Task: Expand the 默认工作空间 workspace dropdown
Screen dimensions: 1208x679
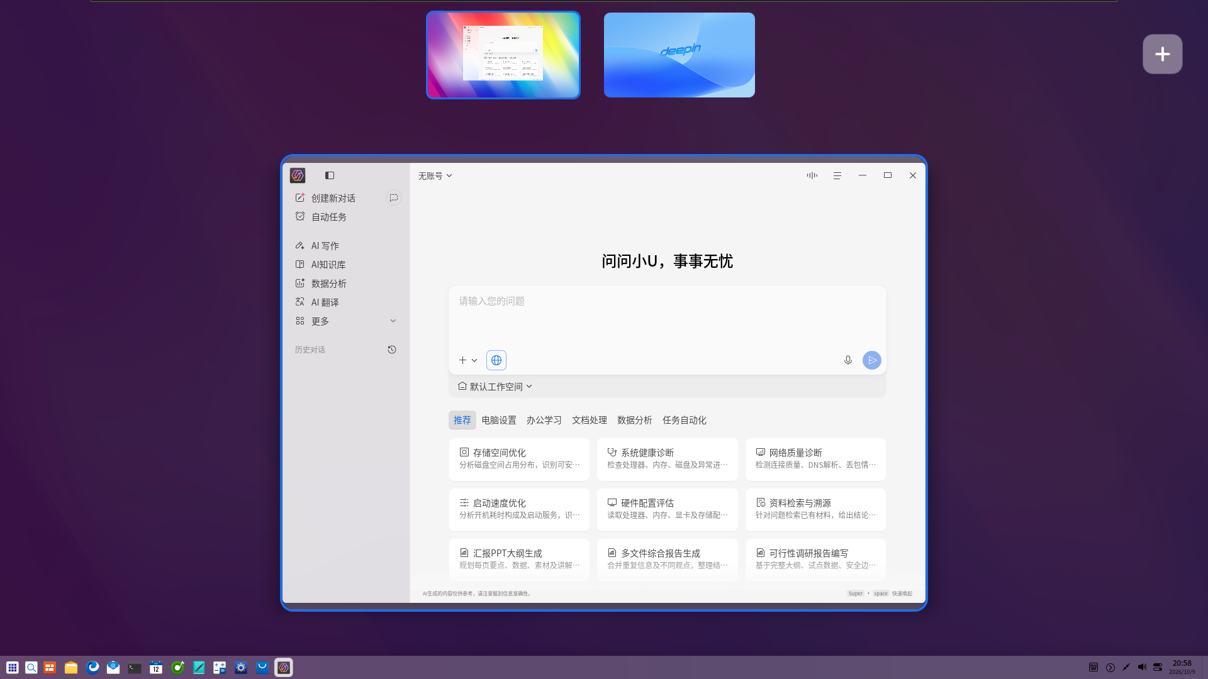Action: point(495,387)
